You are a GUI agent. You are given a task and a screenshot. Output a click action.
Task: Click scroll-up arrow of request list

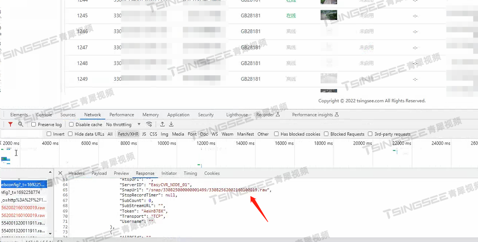51,172
